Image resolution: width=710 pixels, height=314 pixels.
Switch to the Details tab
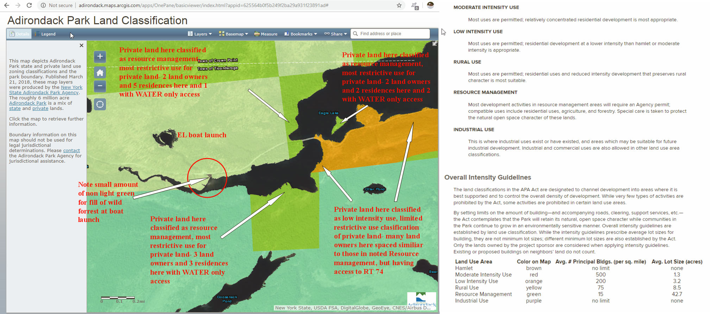[x=19, y=34]
